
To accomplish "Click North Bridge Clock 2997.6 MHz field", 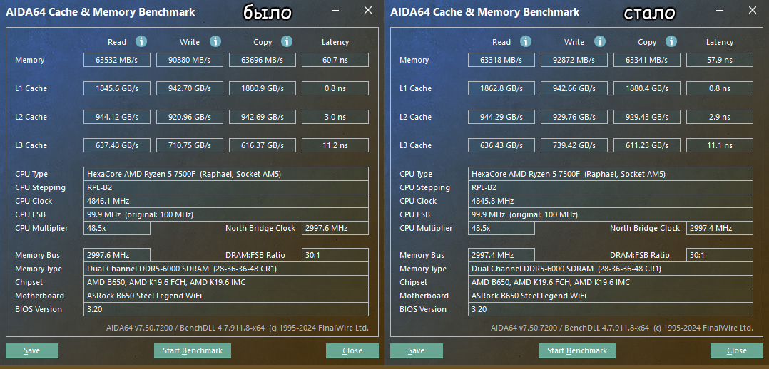I will click(335, 229).
